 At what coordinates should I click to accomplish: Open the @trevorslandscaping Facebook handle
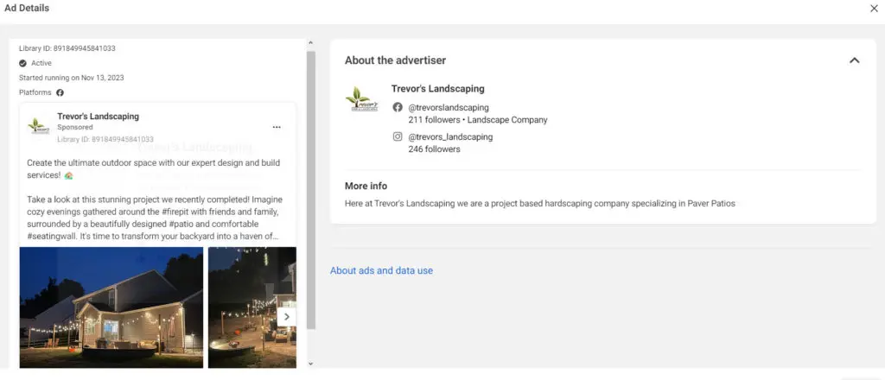[x=449, y=108]
